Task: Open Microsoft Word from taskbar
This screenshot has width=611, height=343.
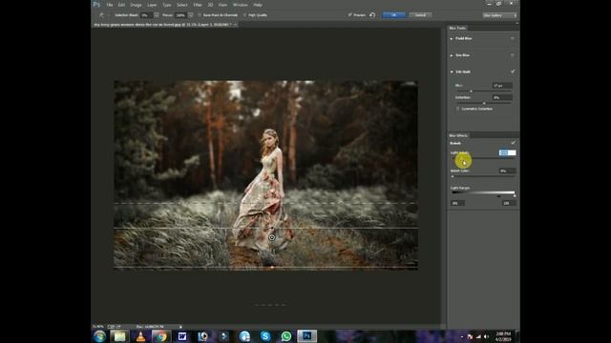Action: click(x=182, y=336)
